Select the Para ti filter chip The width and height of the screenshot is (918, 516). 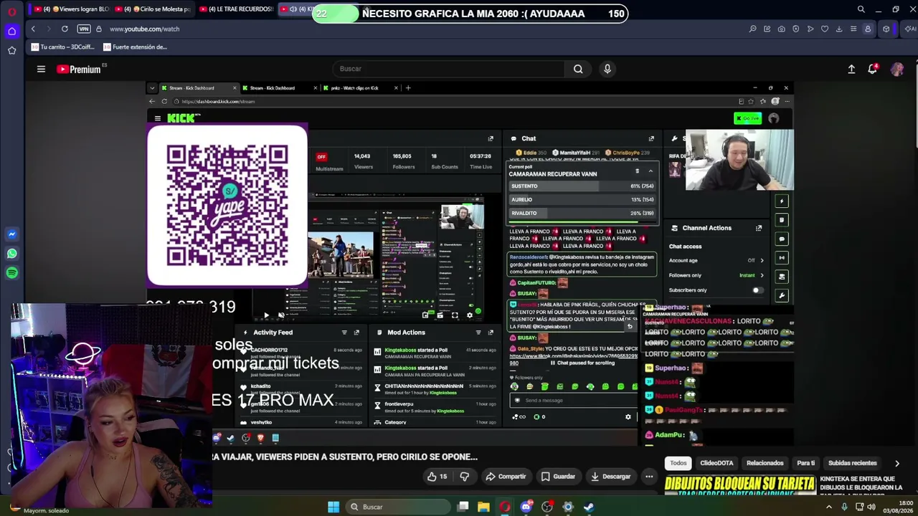pos(806,463)
